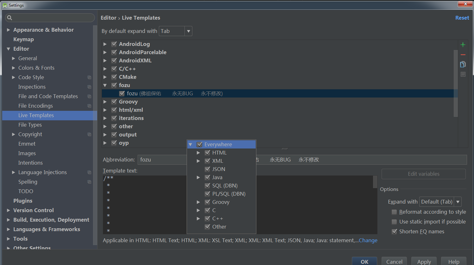Collapse the fozu template group
This screenshot has width=474, height=265.
[105, 85]
